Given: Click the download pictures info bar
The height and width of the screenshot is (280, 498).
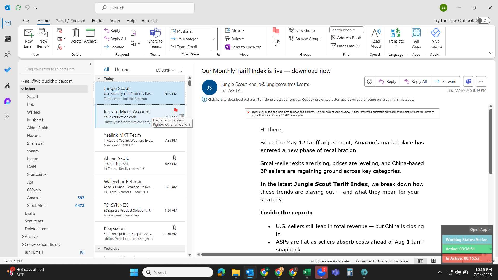Looking at the screenshot, I should click(308, 99).
